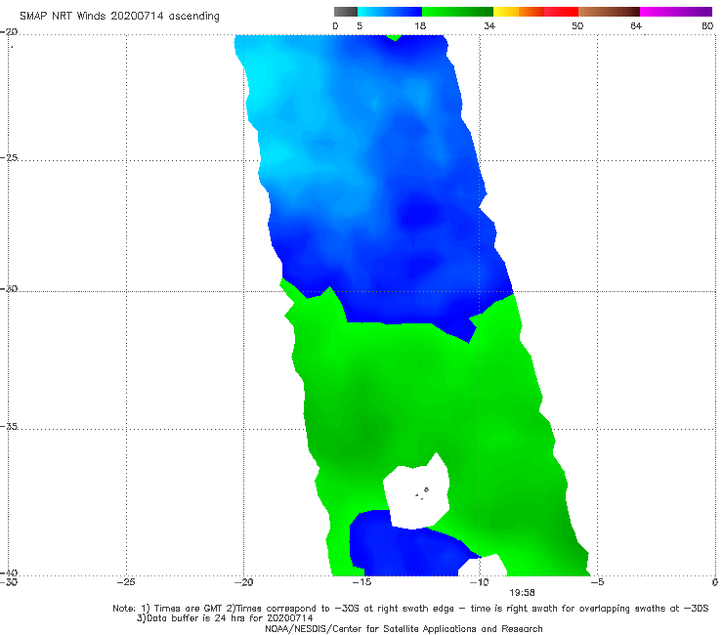
Task: Click the yellow-orange-red 34-50 color bar segment
Action: click(x=535, y=12)
